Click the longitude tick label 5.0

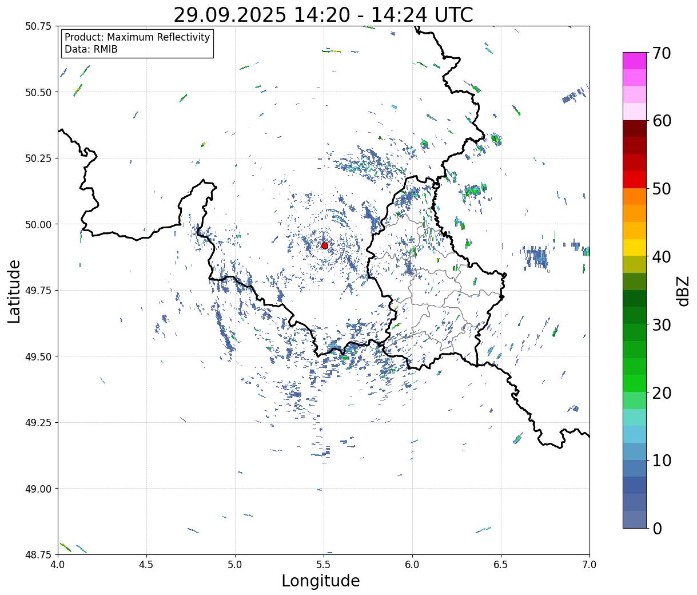pyautogui.click(x=235, y=564)
